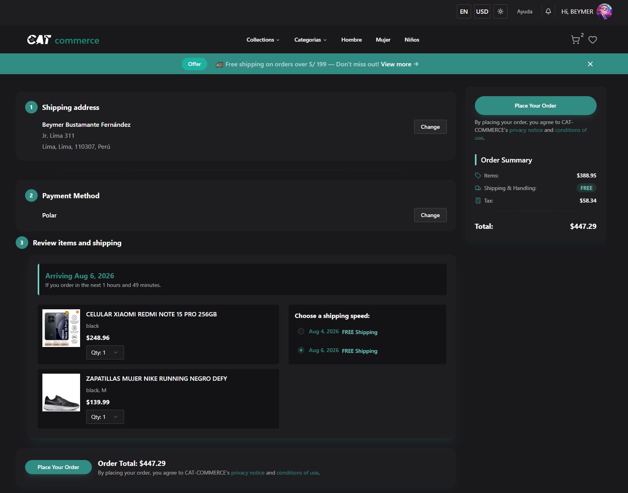Open the shopping cart icon
628x493 pixels.
pos(575,40)
